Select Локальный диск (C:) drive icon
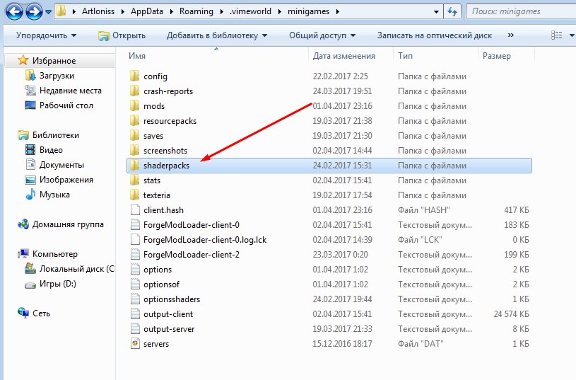 [30, 269]
